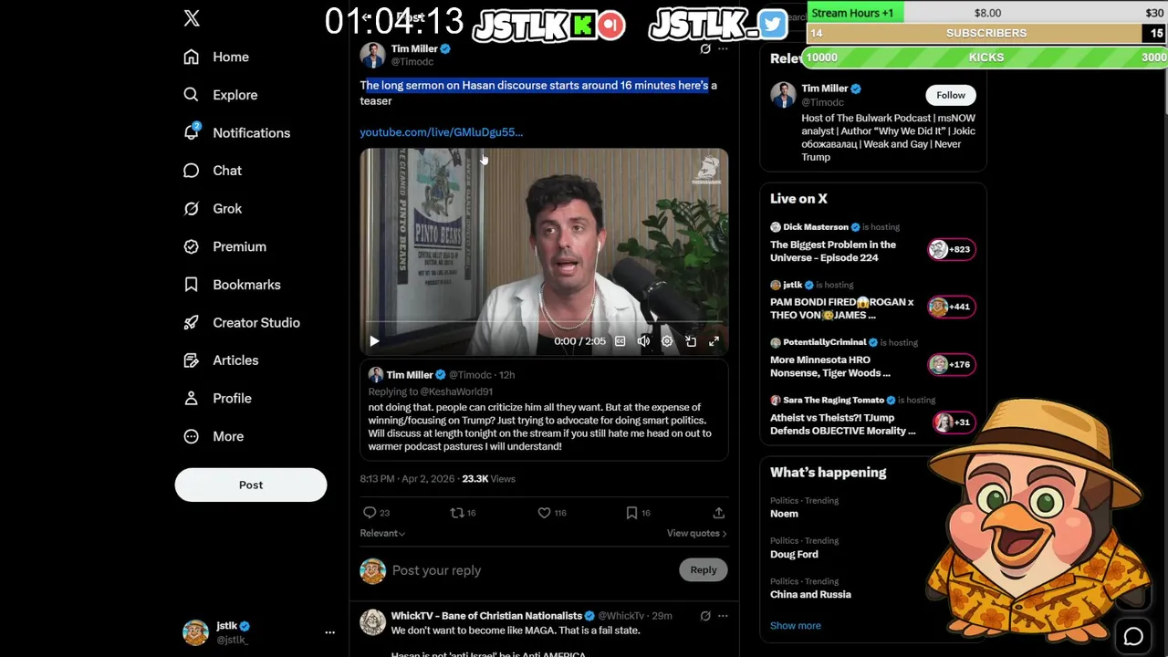Open the youtube.com/live link

pos(442,132)
